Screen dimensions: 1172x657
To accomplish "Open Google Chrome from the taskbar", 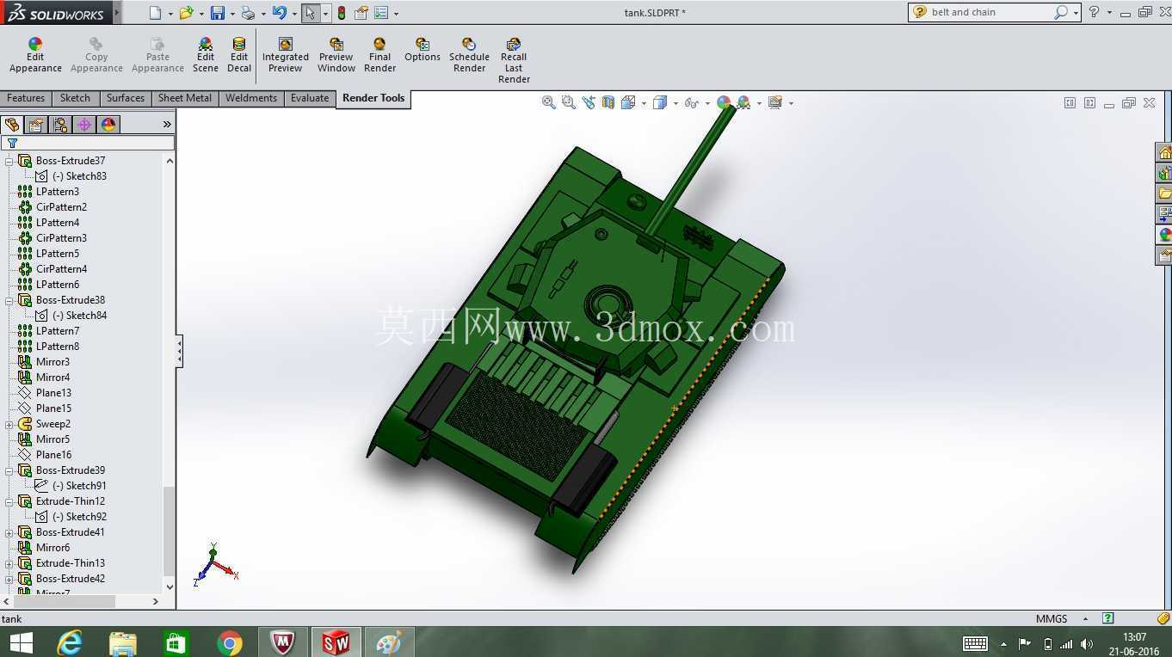I will (x=230, y=642).
